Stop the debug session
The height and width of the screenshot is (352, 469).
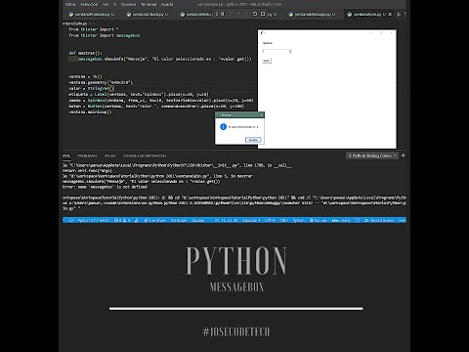pos(263,14)
